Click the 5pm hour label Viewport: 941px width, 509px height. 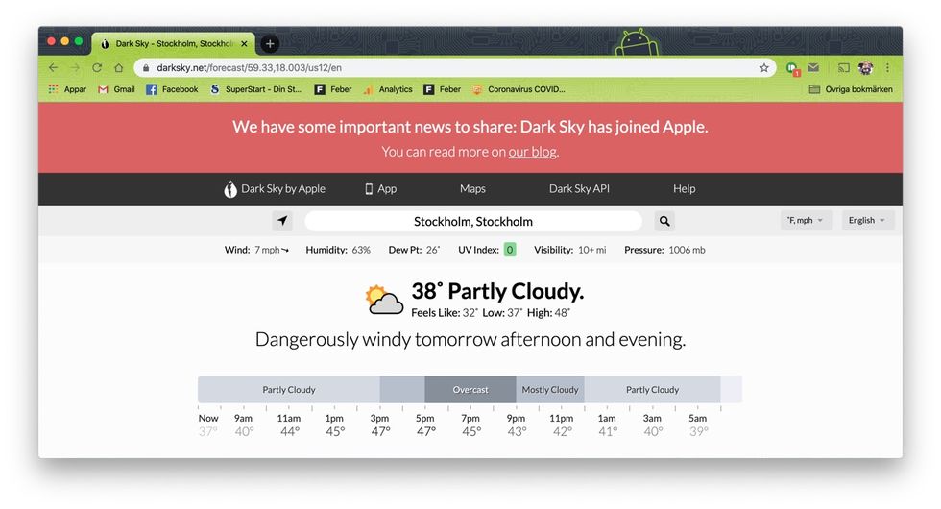(424, 419)
